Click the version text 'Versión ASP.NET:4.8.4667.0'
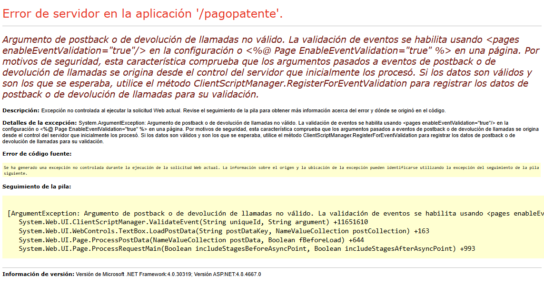544x296 pixels. [x=227, y=274]
